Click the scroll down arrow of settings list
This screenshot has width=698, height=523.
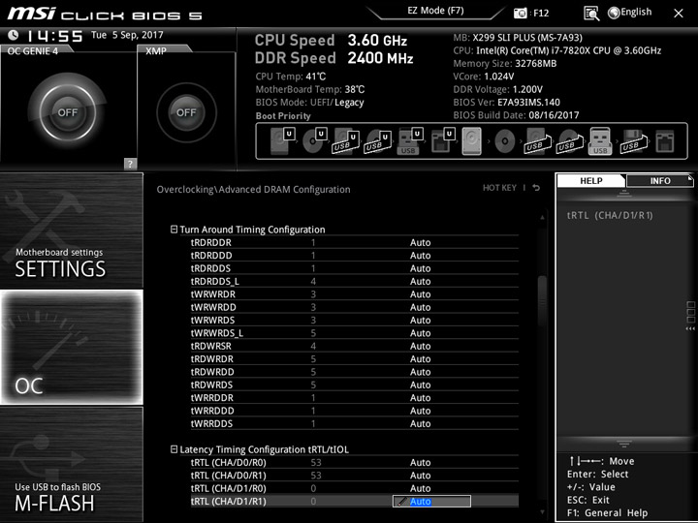click(542, 512)
